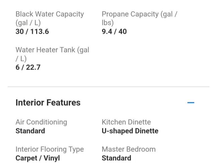217x163 pixels.
Task: Select the Kitchen Dinette label
Action: tap(126, 122)
